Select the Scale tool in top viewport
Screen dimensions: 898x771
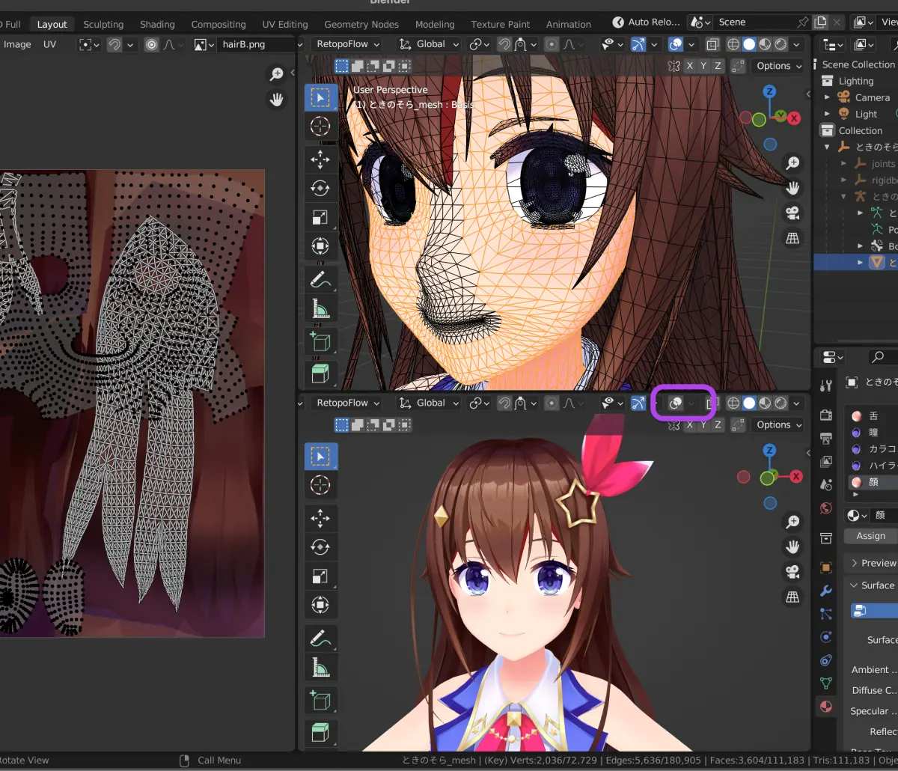(320, 217)
